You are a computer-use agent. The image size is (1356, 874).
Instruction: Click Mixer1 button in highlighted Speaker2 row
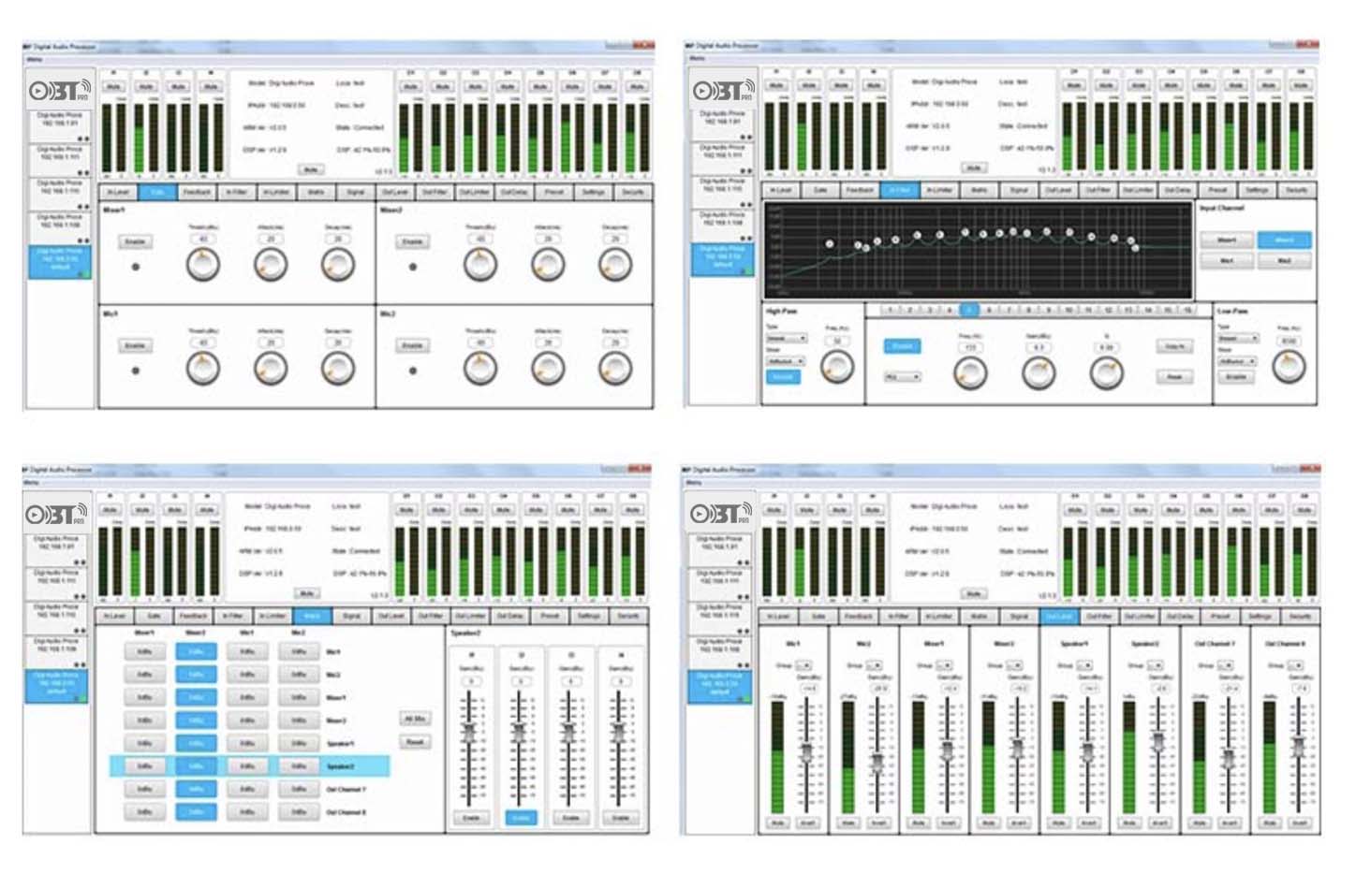point(144,765)
